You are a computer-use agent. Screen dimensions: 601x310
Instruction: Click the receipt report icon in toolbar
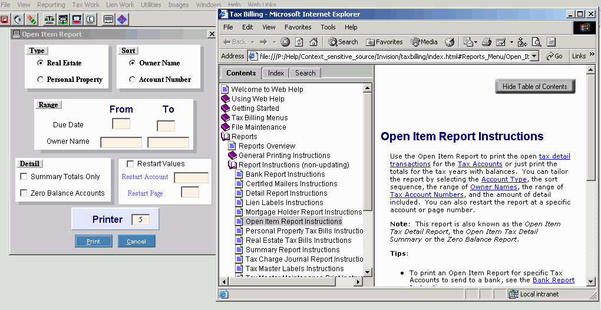109,19
